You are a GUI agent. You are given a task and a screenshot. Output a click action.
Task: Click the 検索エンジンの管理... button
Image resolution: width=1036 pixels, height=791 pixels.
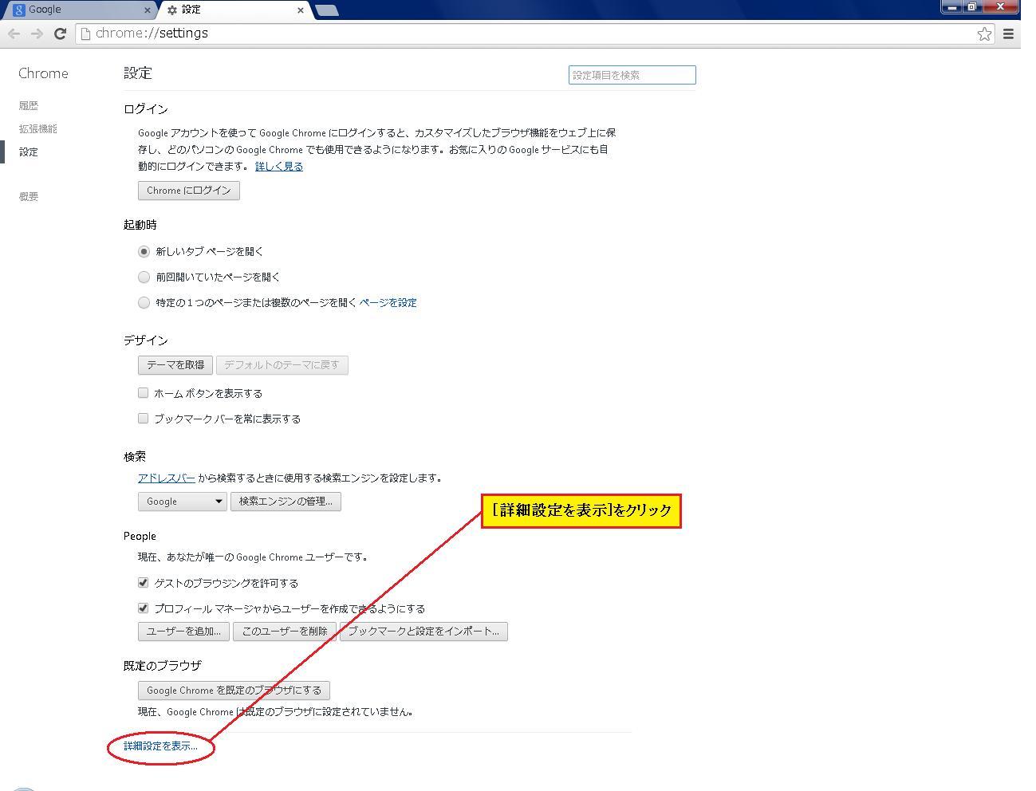(286, 502)
